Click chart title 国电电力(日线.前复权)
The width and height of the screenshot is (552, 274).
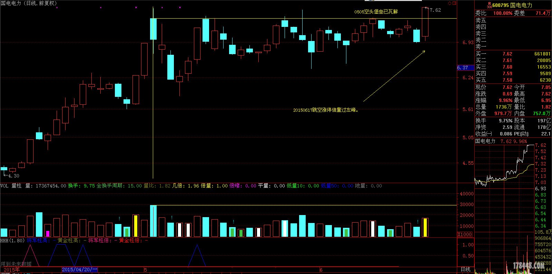pos(29,3)
